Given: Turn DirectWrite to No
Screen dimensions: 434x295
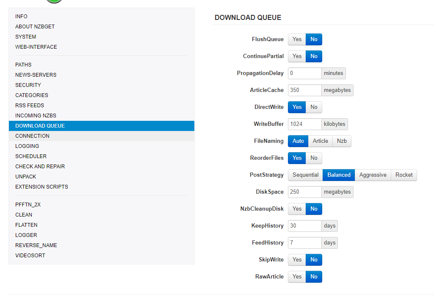Looking at the screenshot, I should 314,107.
